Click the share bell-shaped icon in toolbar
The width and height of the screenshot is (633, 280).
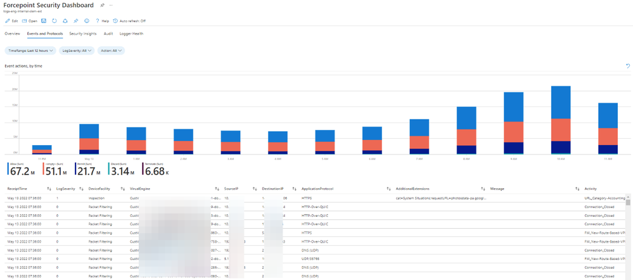(x=65, y=20)
